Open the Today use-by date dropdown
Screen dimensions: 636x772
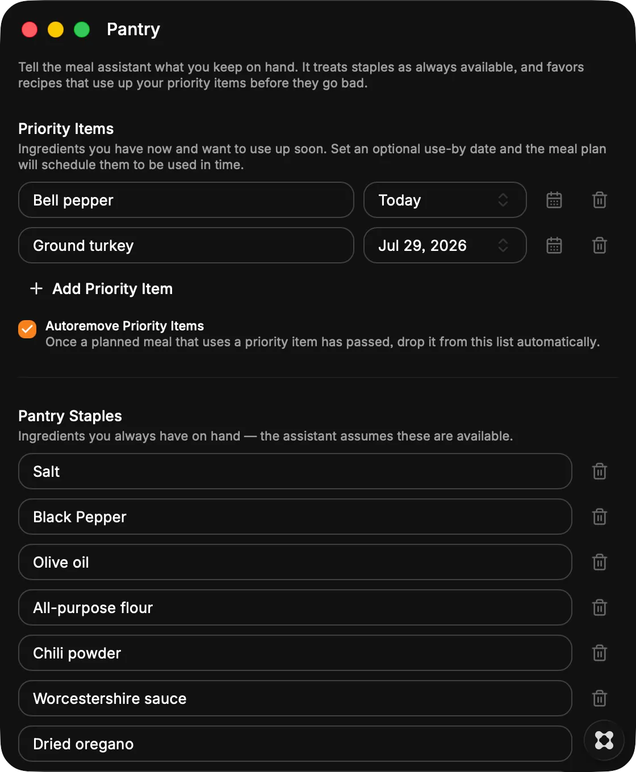point(445,200)
